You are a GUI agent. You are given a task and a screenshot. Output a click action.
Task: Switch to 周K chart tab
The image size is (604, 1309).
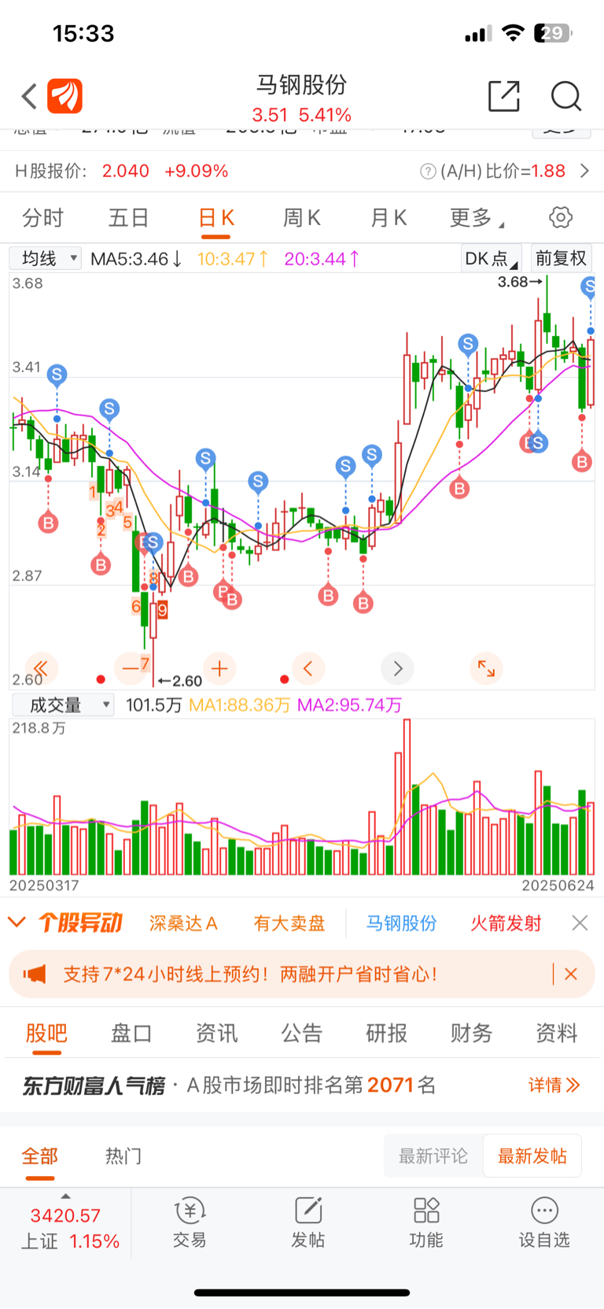pyautogui.click(x=302, y=218)
